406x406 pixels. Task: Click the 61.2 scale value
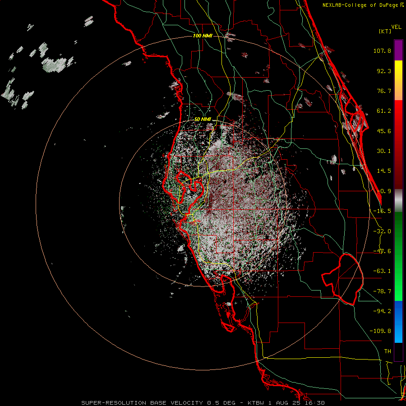tap(384, 111)
